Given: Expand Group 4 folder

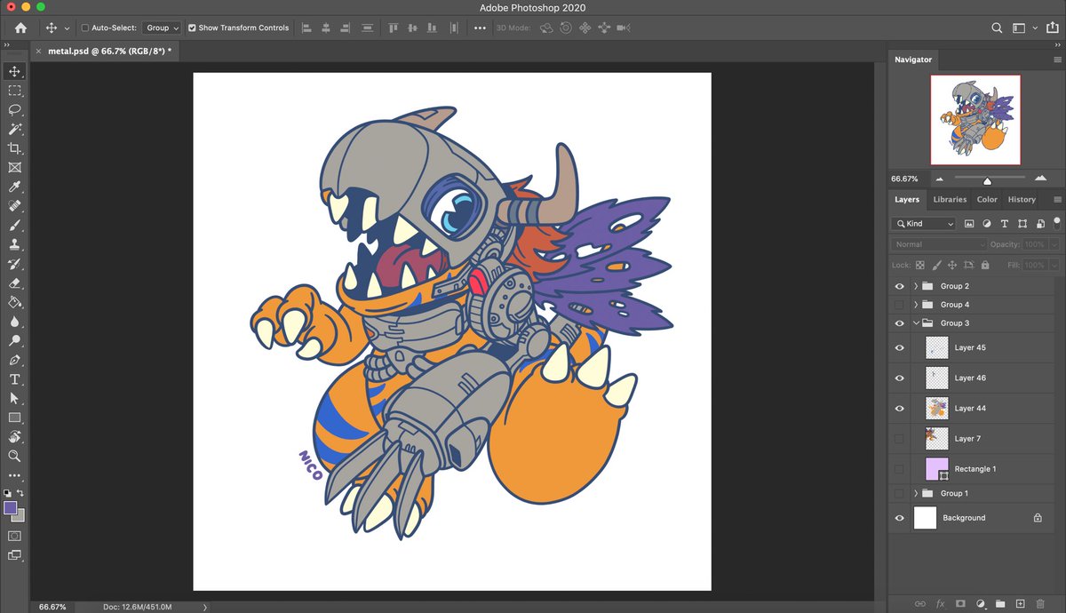Looking at the screenshot, I should tap(916, 305).
